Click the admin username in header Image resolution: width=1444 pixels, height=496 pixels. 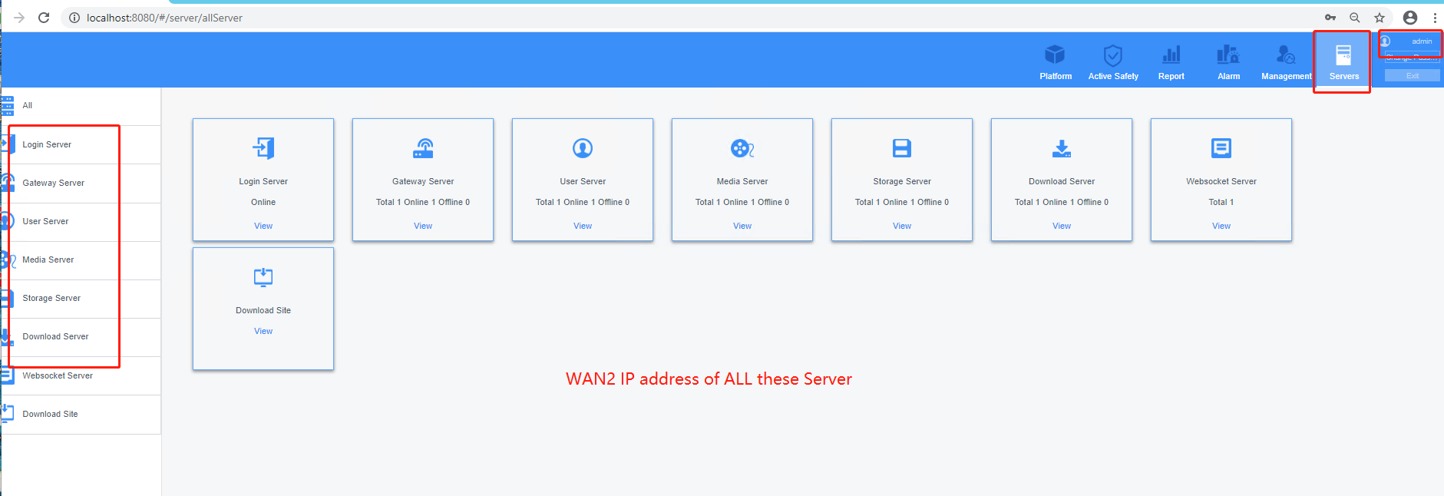pyautogui.click(x=1422, y=41)
